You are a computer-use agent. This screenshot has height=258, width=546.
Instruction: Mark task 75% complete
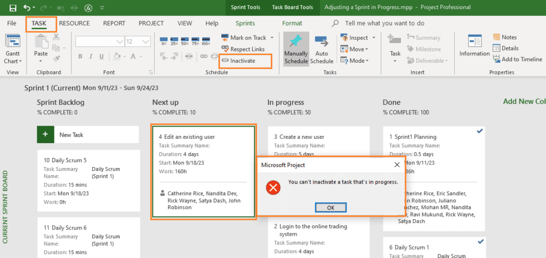point(195,41)
